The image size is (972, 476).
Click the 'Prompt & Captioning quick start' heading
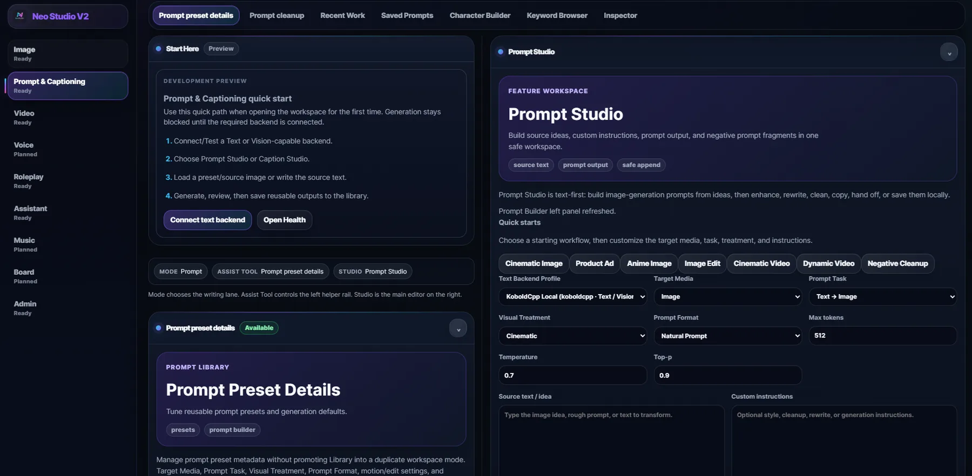[227, 99]
